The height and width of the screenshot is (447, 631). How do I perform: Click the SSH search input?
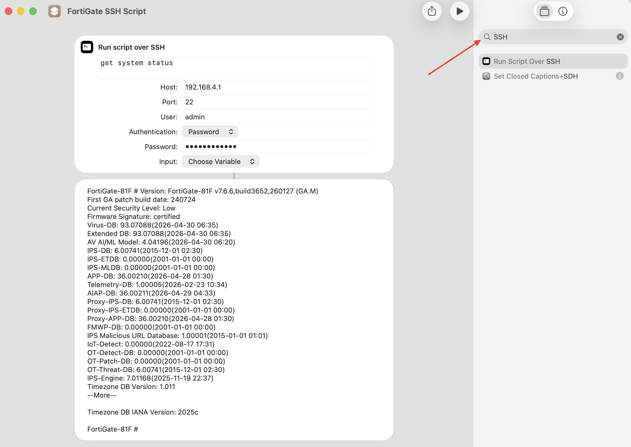click(553, 37)
